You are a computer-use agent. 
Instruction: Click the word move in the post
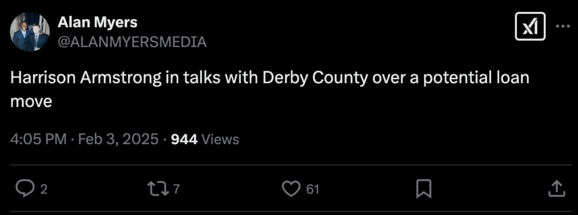31,101
